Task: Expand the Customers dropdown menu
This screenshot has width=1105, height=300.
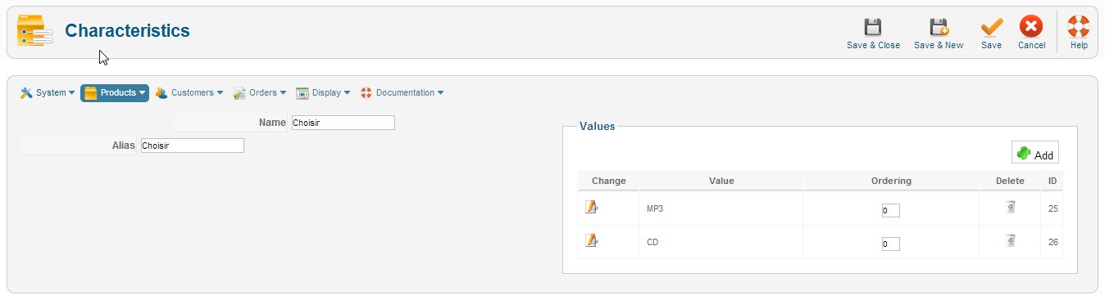Action: 189,93
